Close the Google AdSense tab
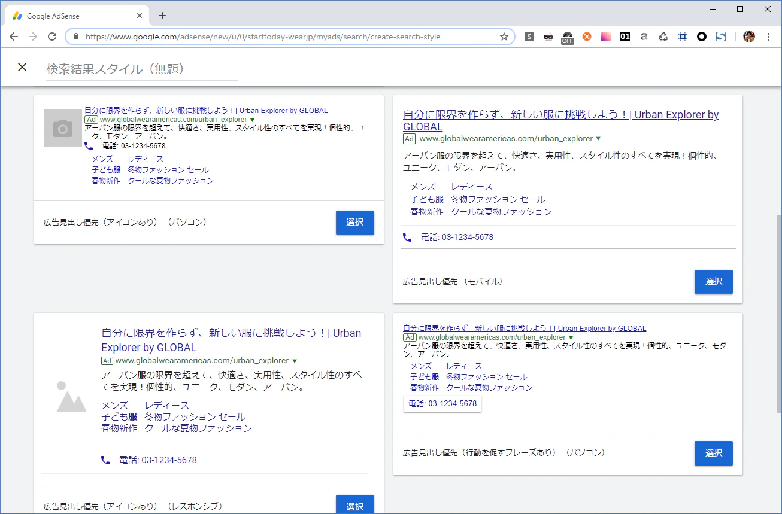Screen dimensions: 782x514 tap(138, 16)
